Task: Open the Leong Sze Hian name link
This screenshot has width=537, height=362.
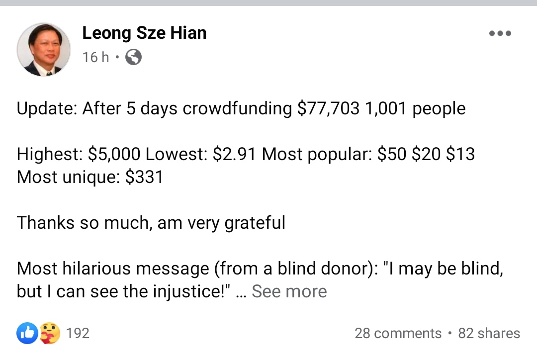Action: tap(144, 33)
